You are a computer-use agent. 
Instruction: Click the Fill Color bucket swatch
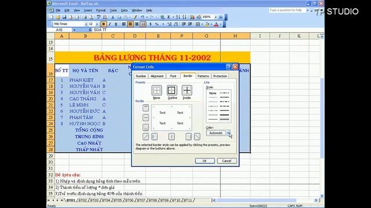[208, 24]
